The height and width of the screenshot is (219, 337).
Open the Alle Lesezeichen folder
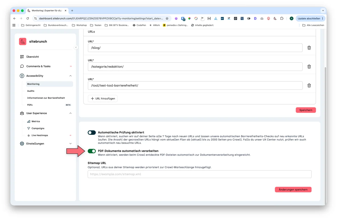coord(313,25)
